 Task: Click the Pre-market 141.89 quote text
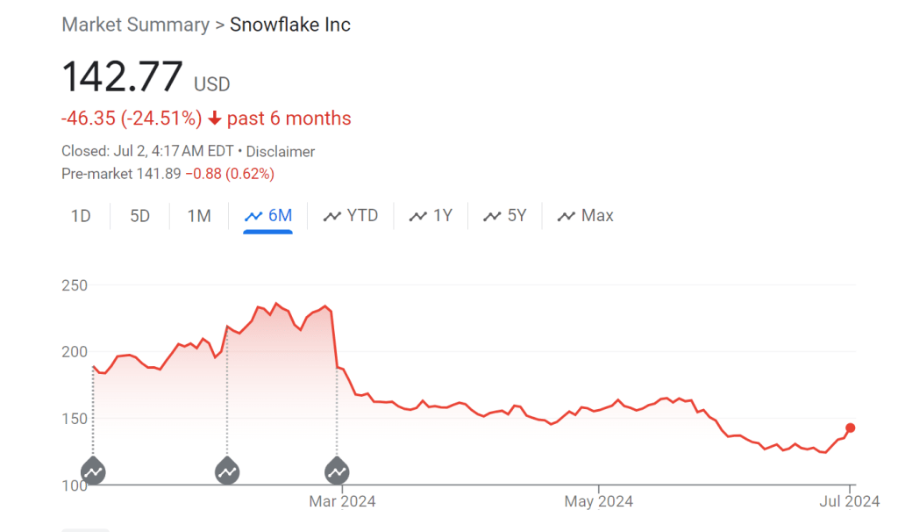[x=121, y=174]
